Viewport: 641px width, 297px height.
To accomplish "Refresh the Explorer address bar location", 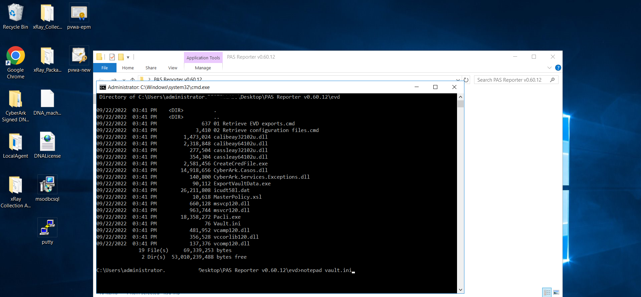I will point(466,80).
